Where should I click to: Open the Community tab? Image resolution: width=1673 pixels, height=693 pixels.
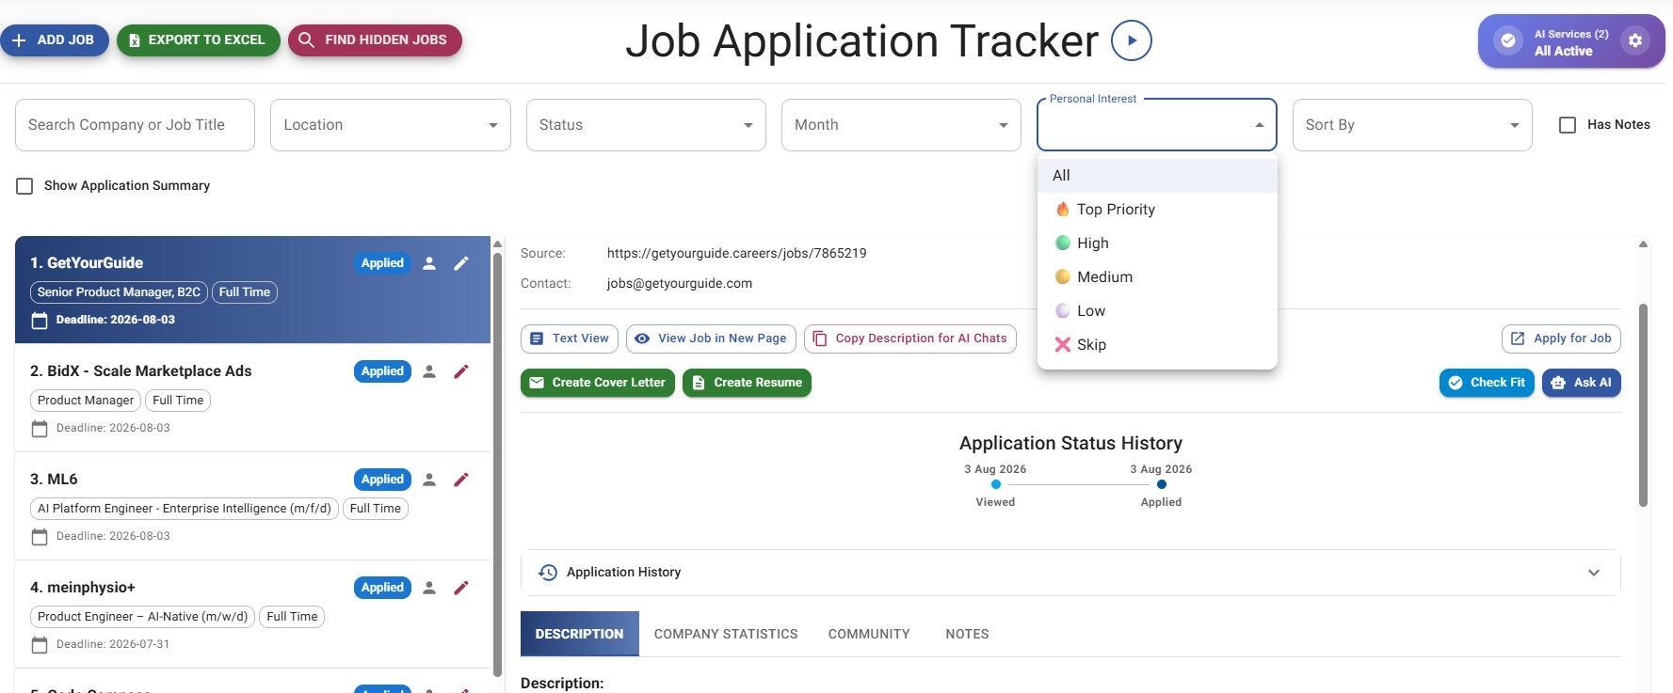pos(869,634)
